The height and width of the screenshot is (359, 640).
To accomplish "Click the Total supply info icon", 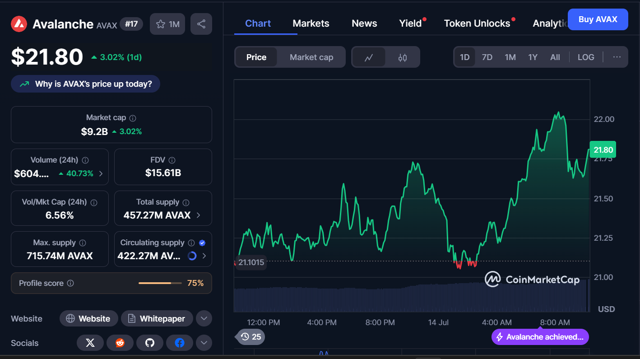I will point(186,202).
